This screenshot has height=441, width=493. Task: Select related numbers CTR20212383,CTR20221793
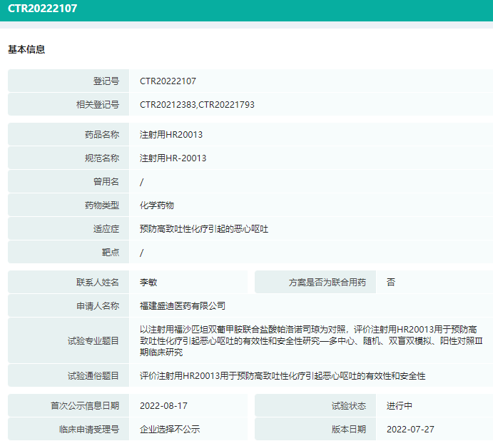coord(197,104)
